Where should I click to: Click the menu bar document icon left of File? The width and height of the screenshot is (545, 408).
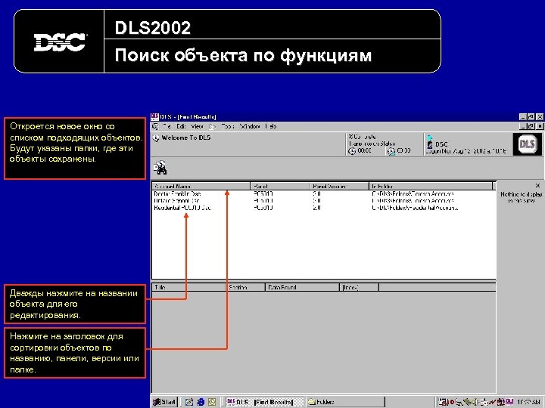(155, 127)
